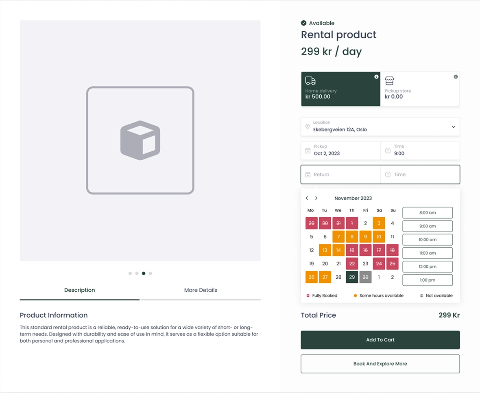Click the Pickup store info icon

coord(456,77)
